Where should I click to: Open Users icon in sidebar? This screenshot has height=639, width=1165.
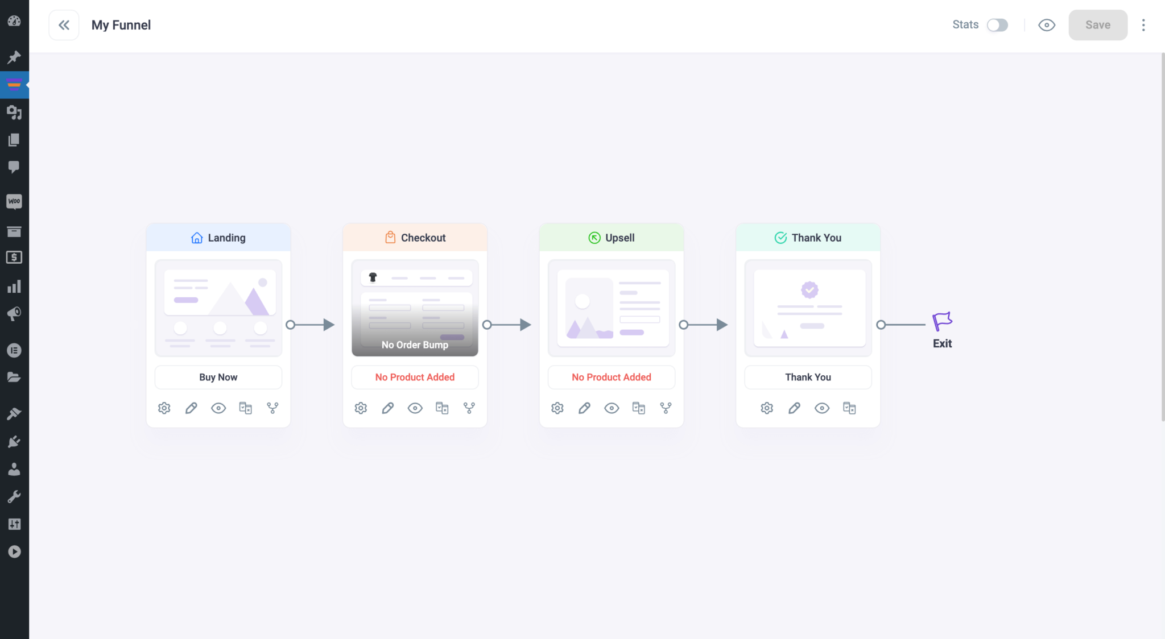tap(14, 468)
